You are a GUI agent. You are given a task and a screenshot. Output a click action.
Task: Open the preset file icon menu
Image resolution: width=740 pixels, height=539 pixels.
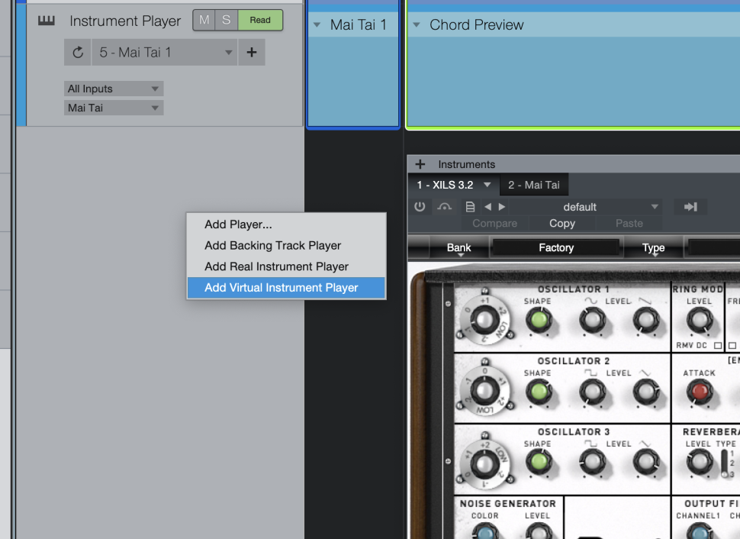[x=470, y=207]
